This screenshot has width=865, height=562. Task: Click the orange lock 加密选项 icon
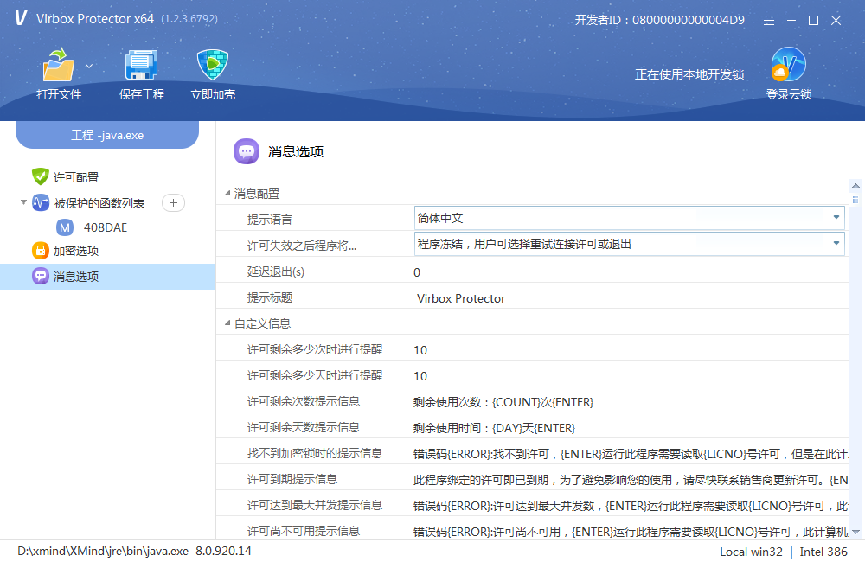pyautogui.click(x=41, y=251)
